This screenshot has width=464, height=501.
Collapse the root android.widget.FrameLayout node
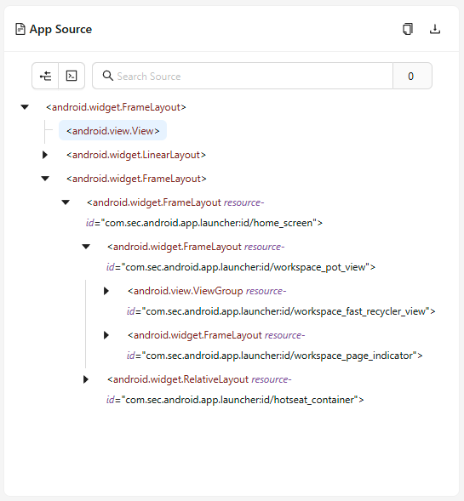(25, 107)
